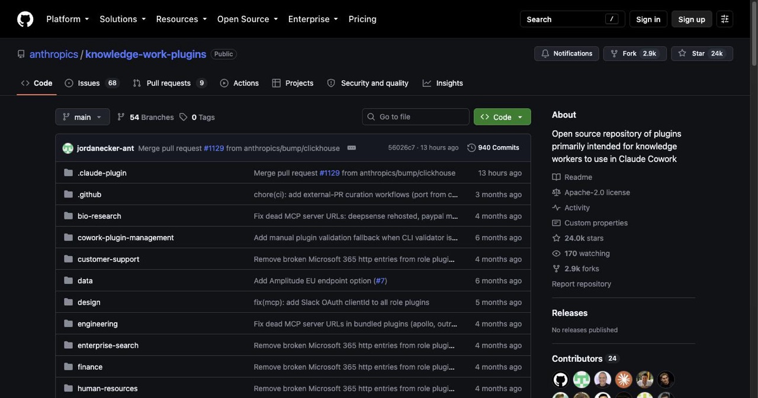Click the GitHub logo icon
Image resolution: width=758 pixels, height=398 pixels.
pyautogui.click(x=25, y=19)
